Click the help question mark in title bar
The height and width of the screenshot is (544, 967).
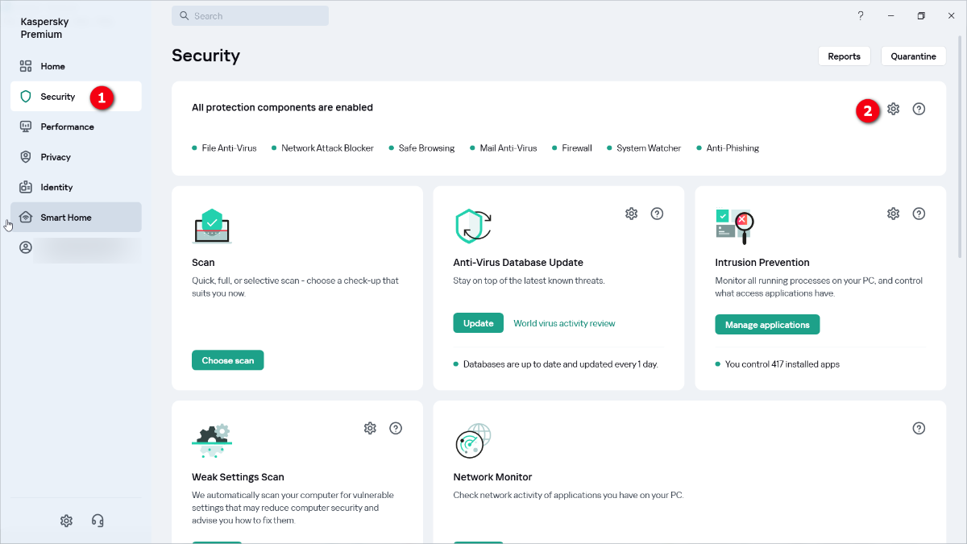(x=861, y=15)
